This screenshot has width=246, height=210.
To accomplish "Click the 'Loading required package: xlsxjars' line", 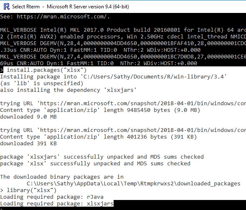I will coord(57,204).
